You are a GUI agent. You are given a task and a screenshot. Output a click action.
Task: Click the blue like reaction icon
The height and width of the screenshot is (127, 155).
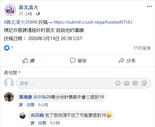pyautogui.click(x=7, y=48)
